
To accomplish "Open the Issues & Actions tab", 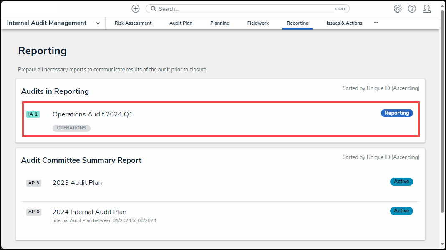I will tap(344, 23).
